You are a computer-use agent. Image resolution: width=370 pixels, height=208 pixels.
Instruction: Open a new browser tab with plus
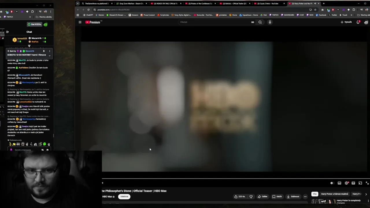pos(323,3)
